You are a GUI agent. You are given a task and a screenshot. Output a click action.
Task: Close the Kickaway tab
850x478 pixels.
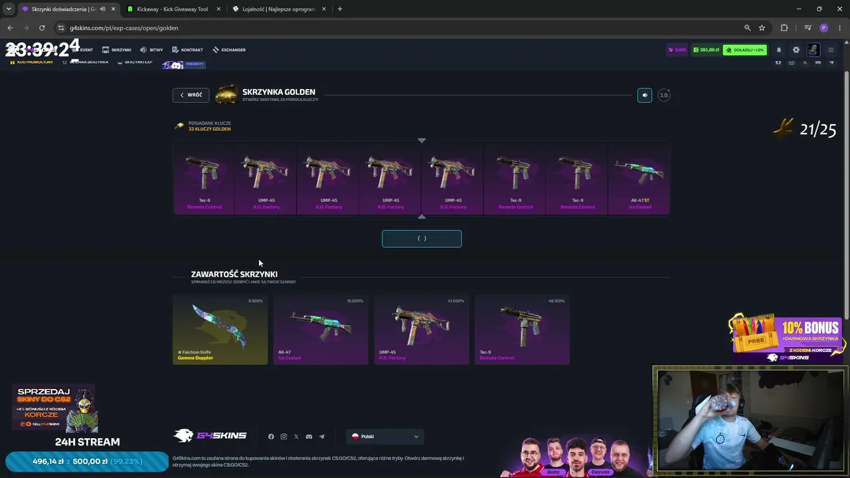tap(219, 9)
